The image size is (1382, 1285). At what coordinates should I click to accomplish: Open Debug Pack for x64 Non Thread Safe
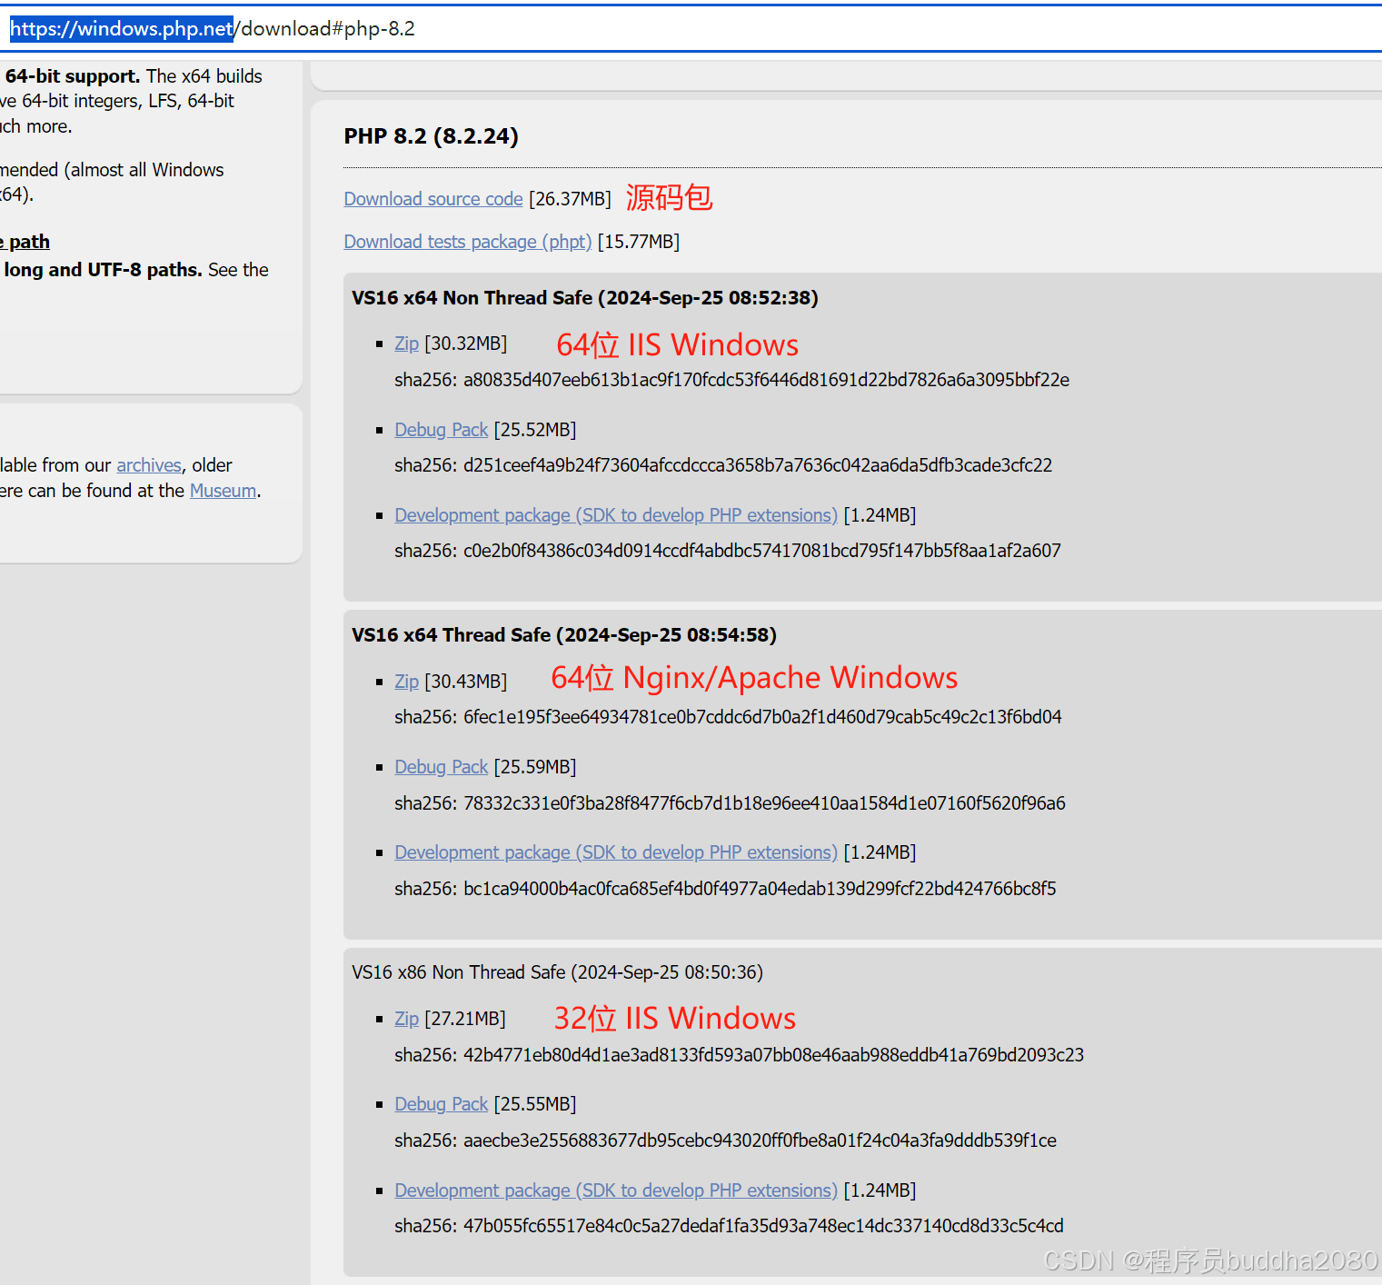(441, 430)
